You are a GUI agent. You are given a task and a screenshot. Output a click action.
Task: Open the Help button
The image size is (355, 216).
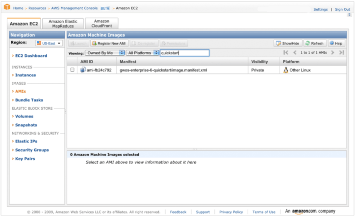point(336,43)
